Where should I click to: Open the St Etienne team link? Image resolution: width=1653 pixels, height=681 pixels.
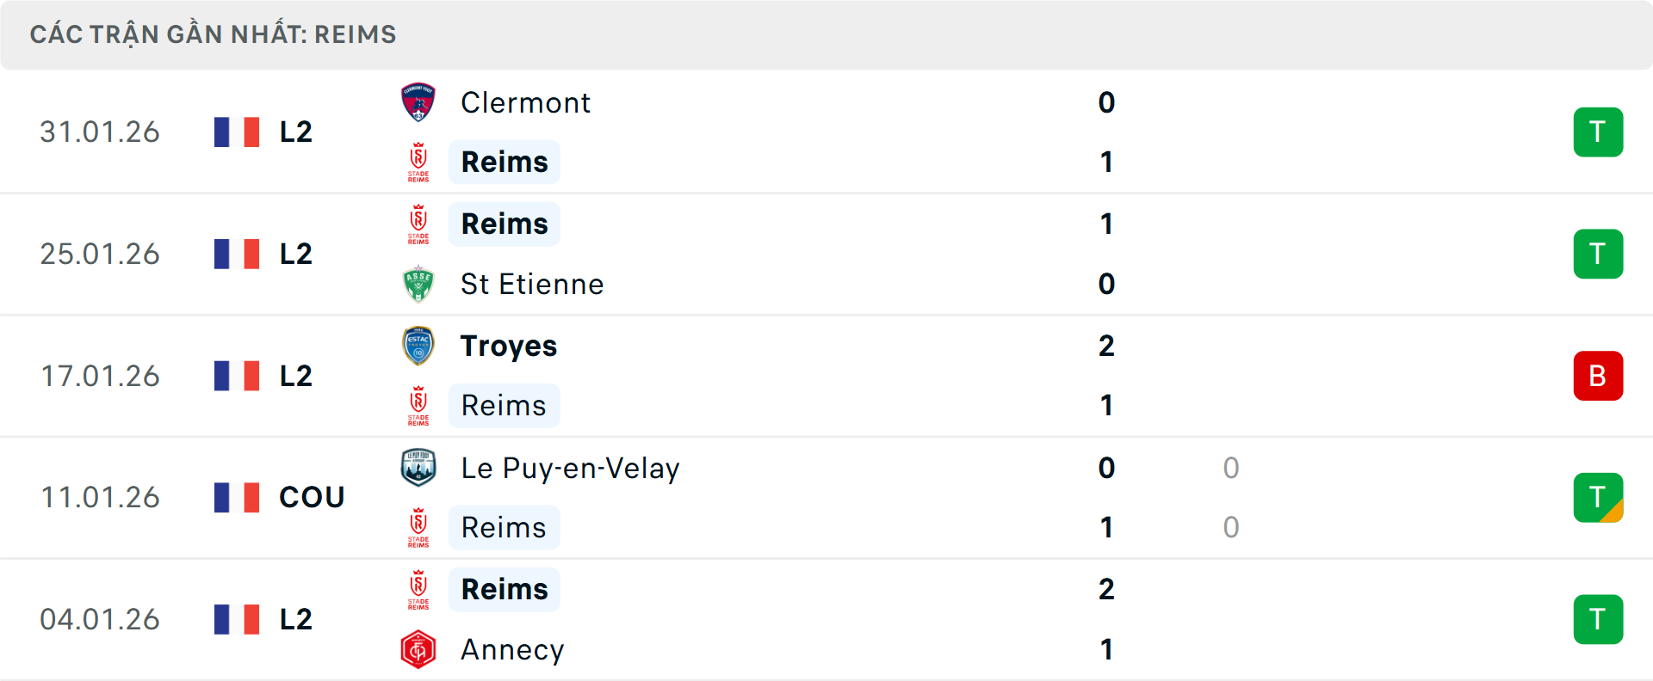tap(532, 284)
